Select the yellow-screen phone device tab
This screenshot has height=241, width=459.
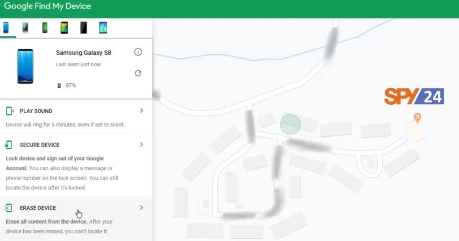(64, 28)
